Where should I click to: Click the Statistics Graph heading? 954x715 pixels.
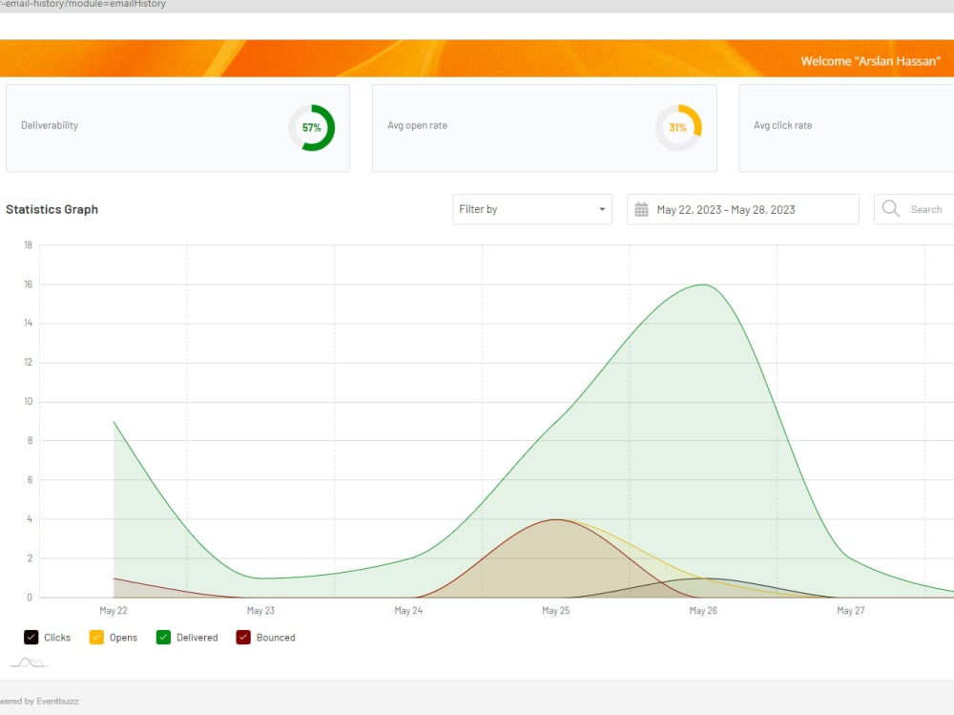point(52,209)
